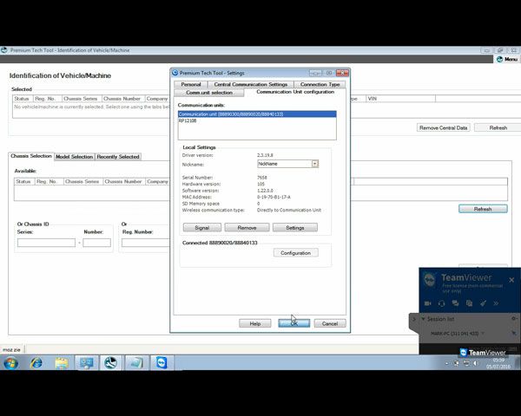The width and height of the screenshot is (521, 416).
Task: Click the TeamViewer whiteboard pen icon
Action: tap(483, 303)
